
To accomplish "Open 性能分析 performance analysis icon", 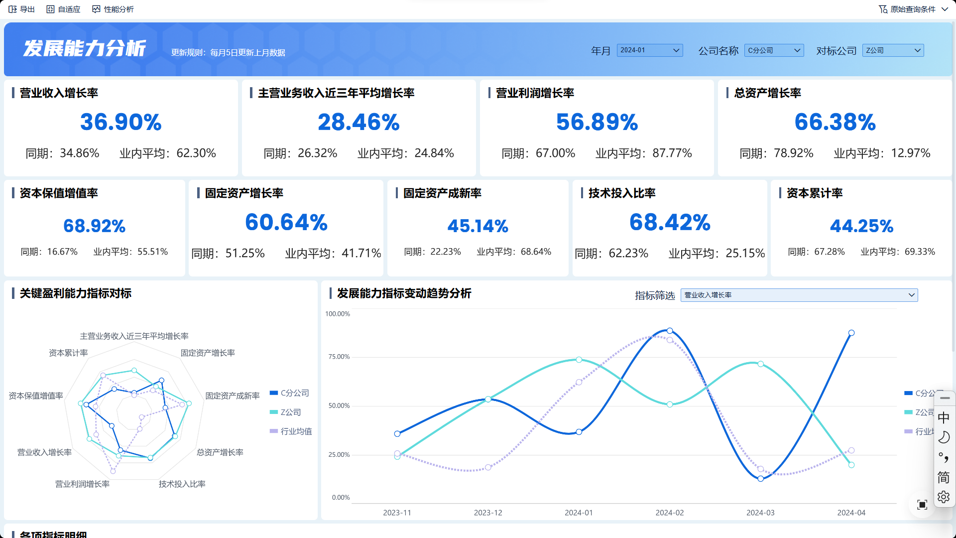I will tap(96, 9).
